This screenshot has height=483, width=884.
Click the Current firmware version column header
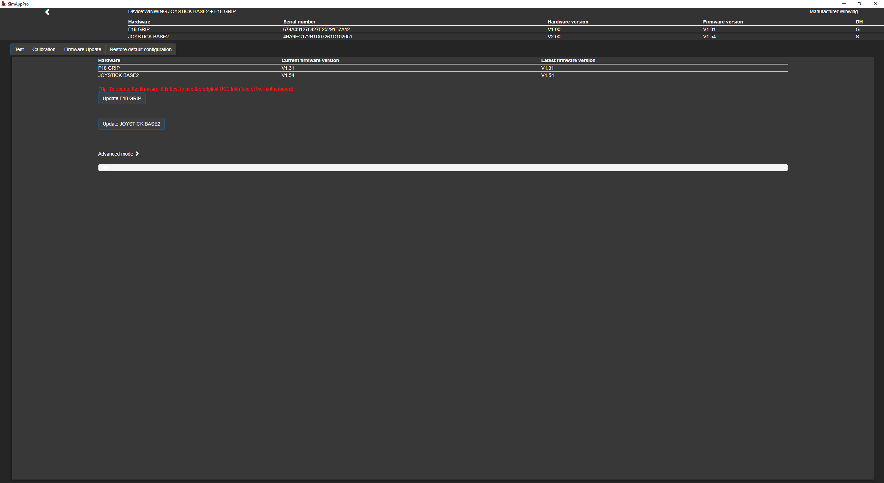(x=310, y=60)
